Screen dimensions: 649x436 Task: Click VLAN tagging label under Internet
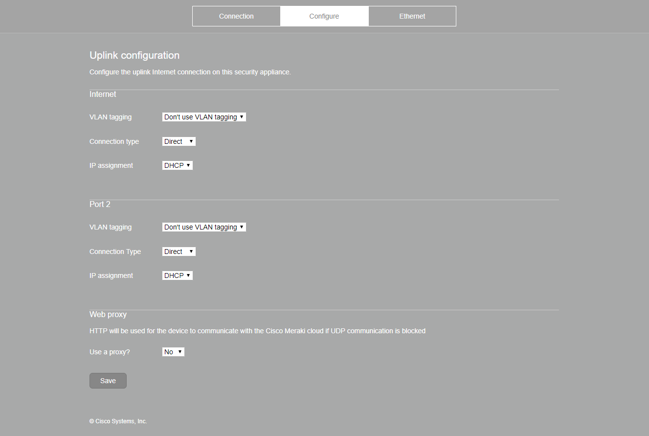(111, 117)
